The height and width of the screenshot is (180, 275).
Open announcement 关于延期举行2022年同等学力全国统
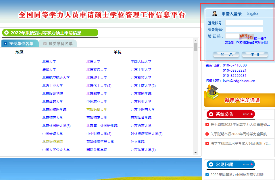(x=240, y=134)
